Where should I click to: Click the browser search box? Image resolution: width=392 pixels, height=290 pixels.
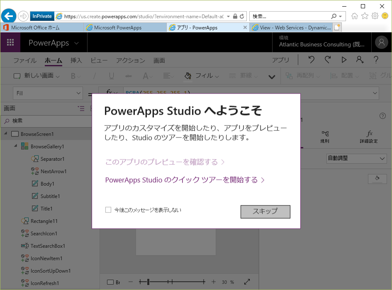297,17
